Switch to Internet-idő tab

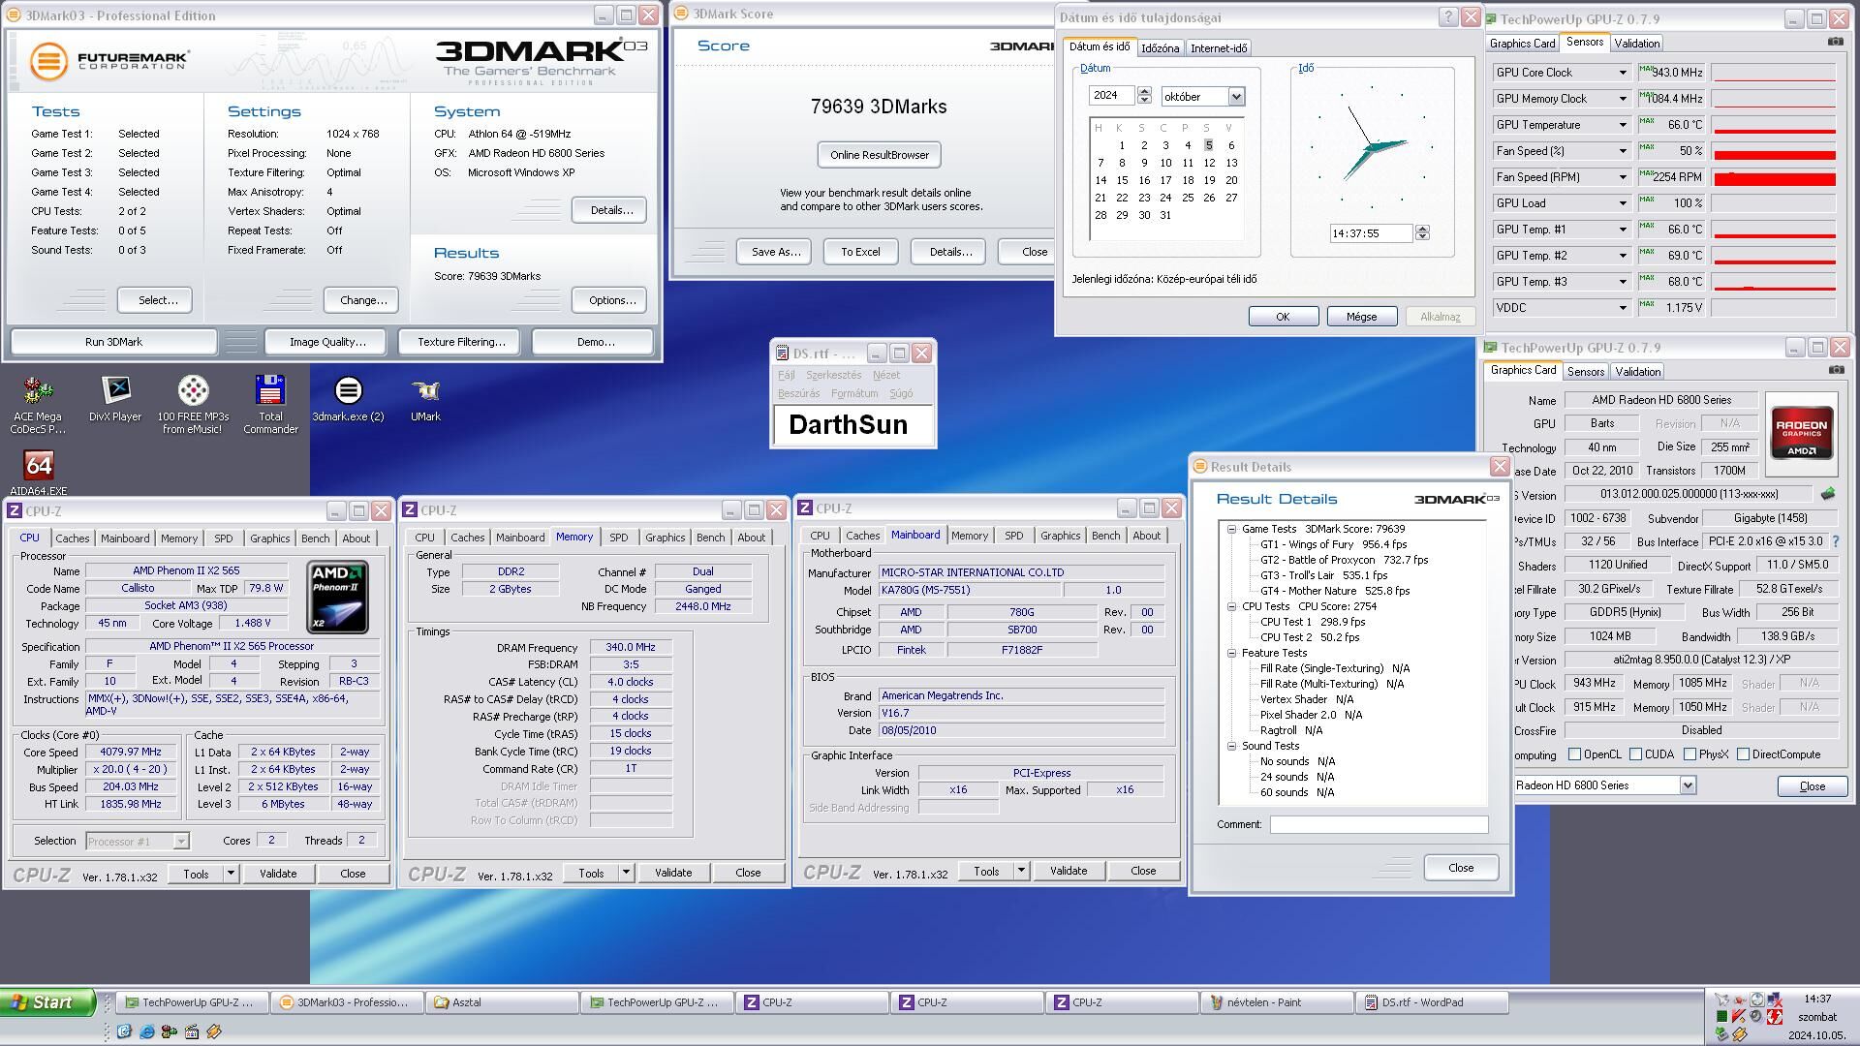pyautogui.click(x=1219, y=48)
